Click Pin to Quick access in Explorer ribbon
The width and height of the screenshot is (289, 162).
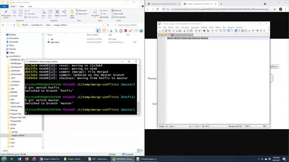pyautogui.click(x=6, y=14)
